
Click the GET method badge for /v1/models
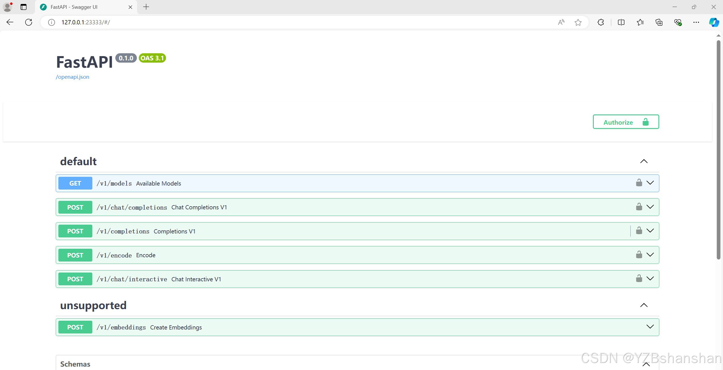(x=75, y=183)
